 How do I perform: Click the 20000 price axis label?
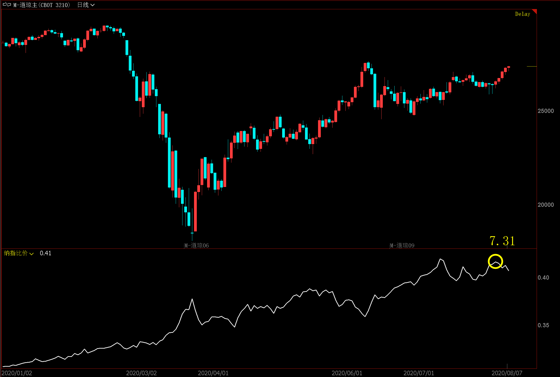[545, 205]
